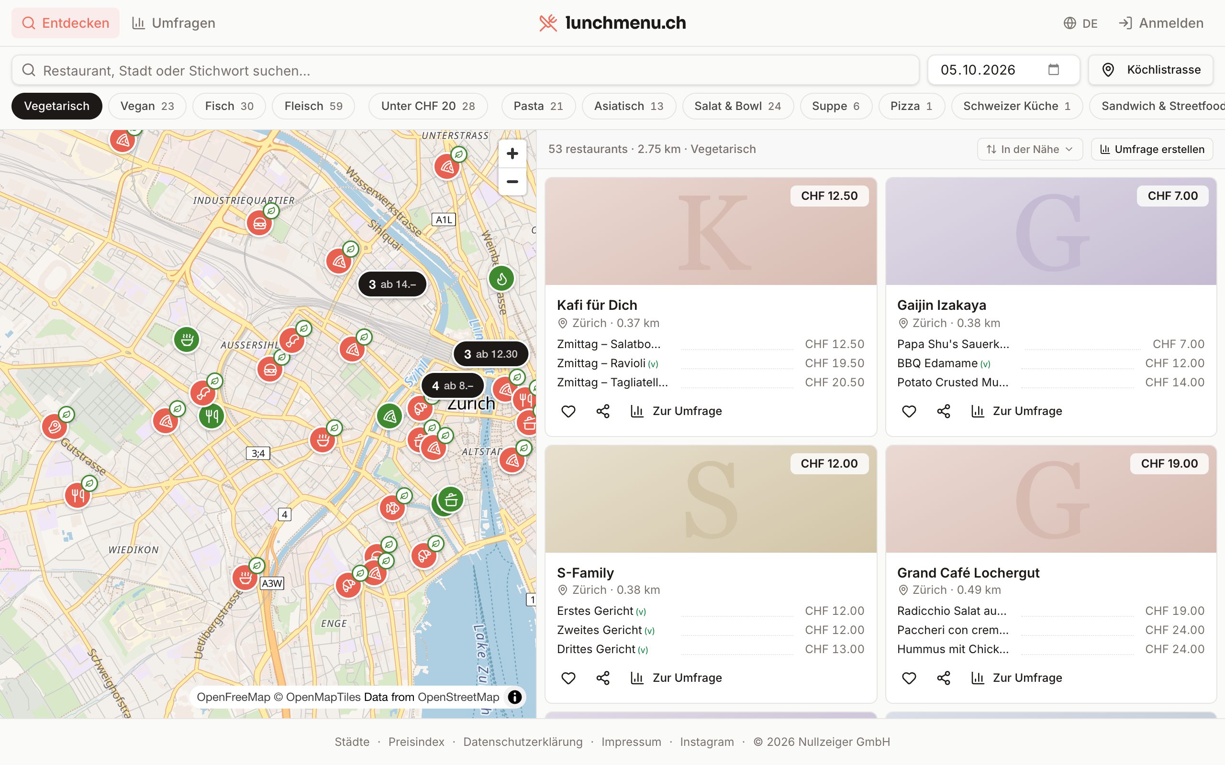Enable the Fisch filter chip
This screenshot has height=765, width=1225.
(229, 106)
